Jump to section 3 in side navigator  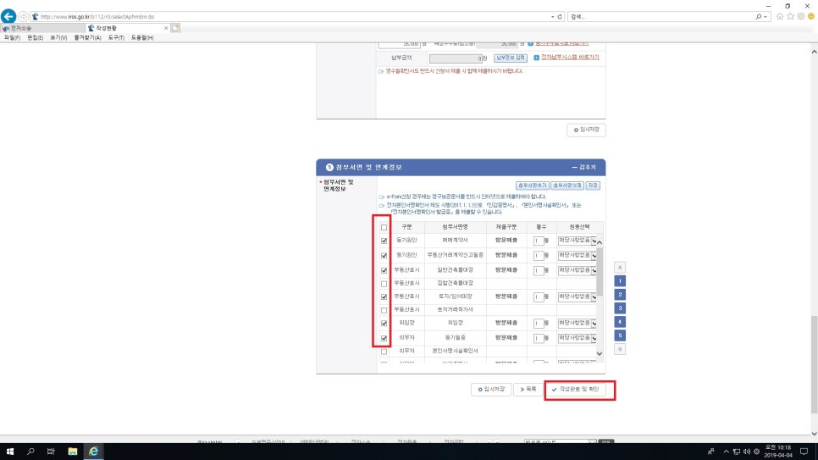pyautogui.click(x=620, y=308)
